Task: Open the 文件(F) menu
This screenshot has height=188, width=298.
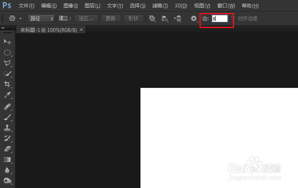Action: [26, 6]
